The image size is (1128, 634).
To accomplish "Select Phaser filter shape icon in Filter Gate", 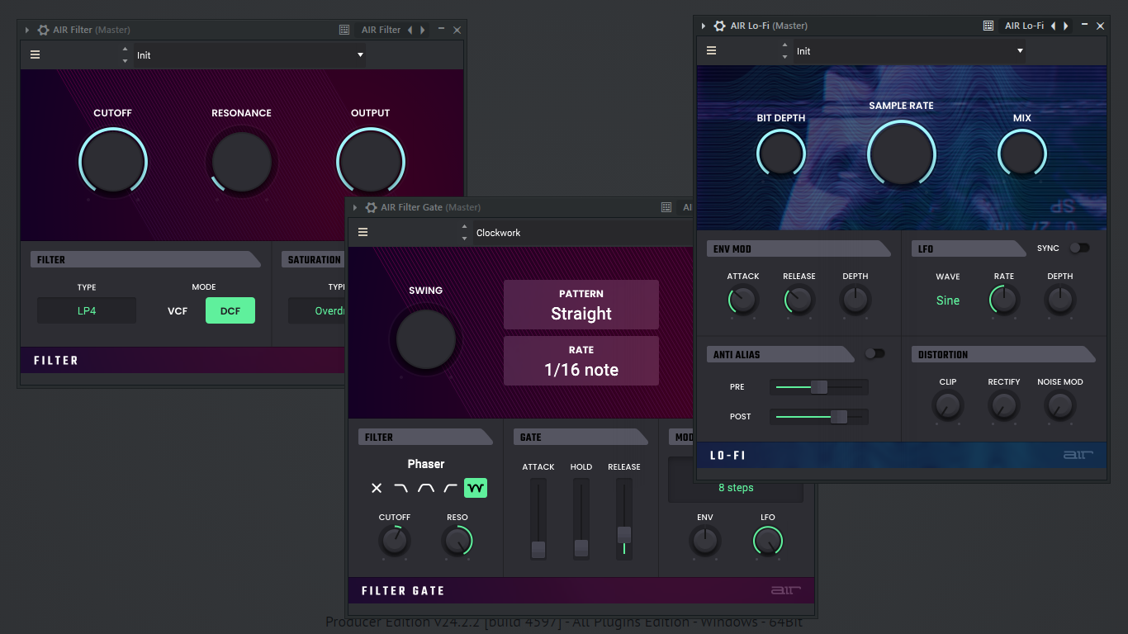I will pyautogui.click(x=476, y=488).
